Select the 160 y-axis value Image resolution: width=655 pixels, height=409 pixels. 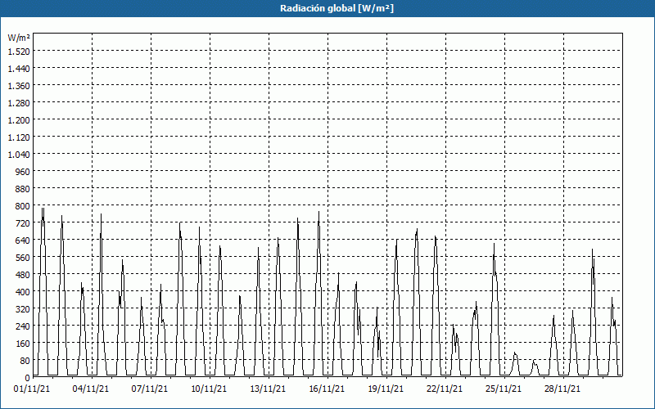point(23,343)
